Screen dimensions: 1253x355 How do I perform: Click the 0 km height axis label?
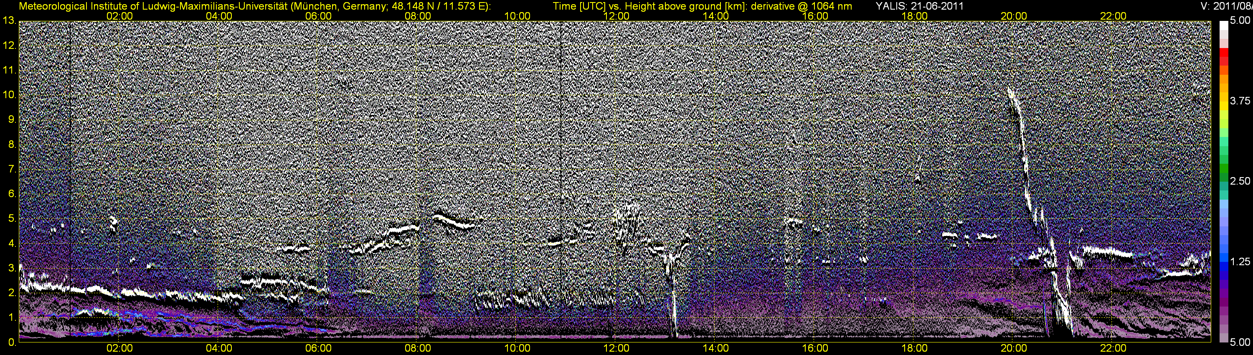tap(12, 342)
